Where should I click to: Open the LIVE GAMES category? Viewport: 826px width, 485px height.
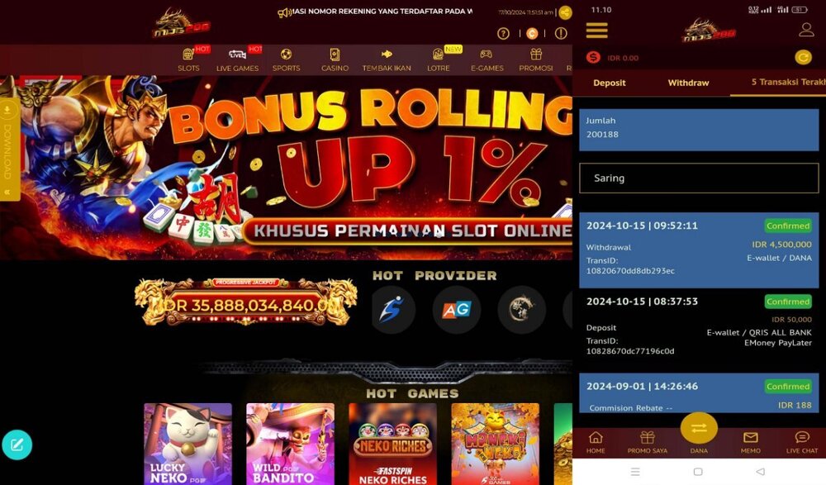click(x=237, y=59)
